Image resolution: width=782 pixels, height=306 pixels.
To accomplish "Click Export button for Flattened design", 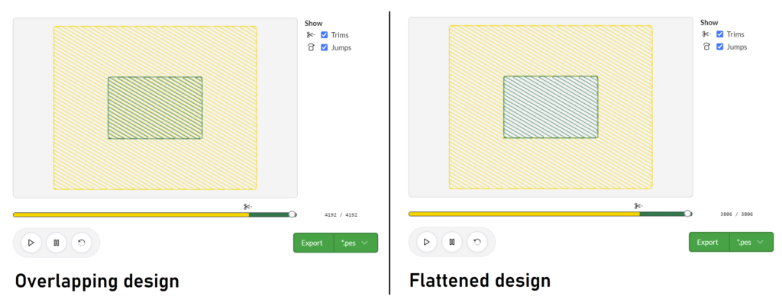I will coord(709,242).
